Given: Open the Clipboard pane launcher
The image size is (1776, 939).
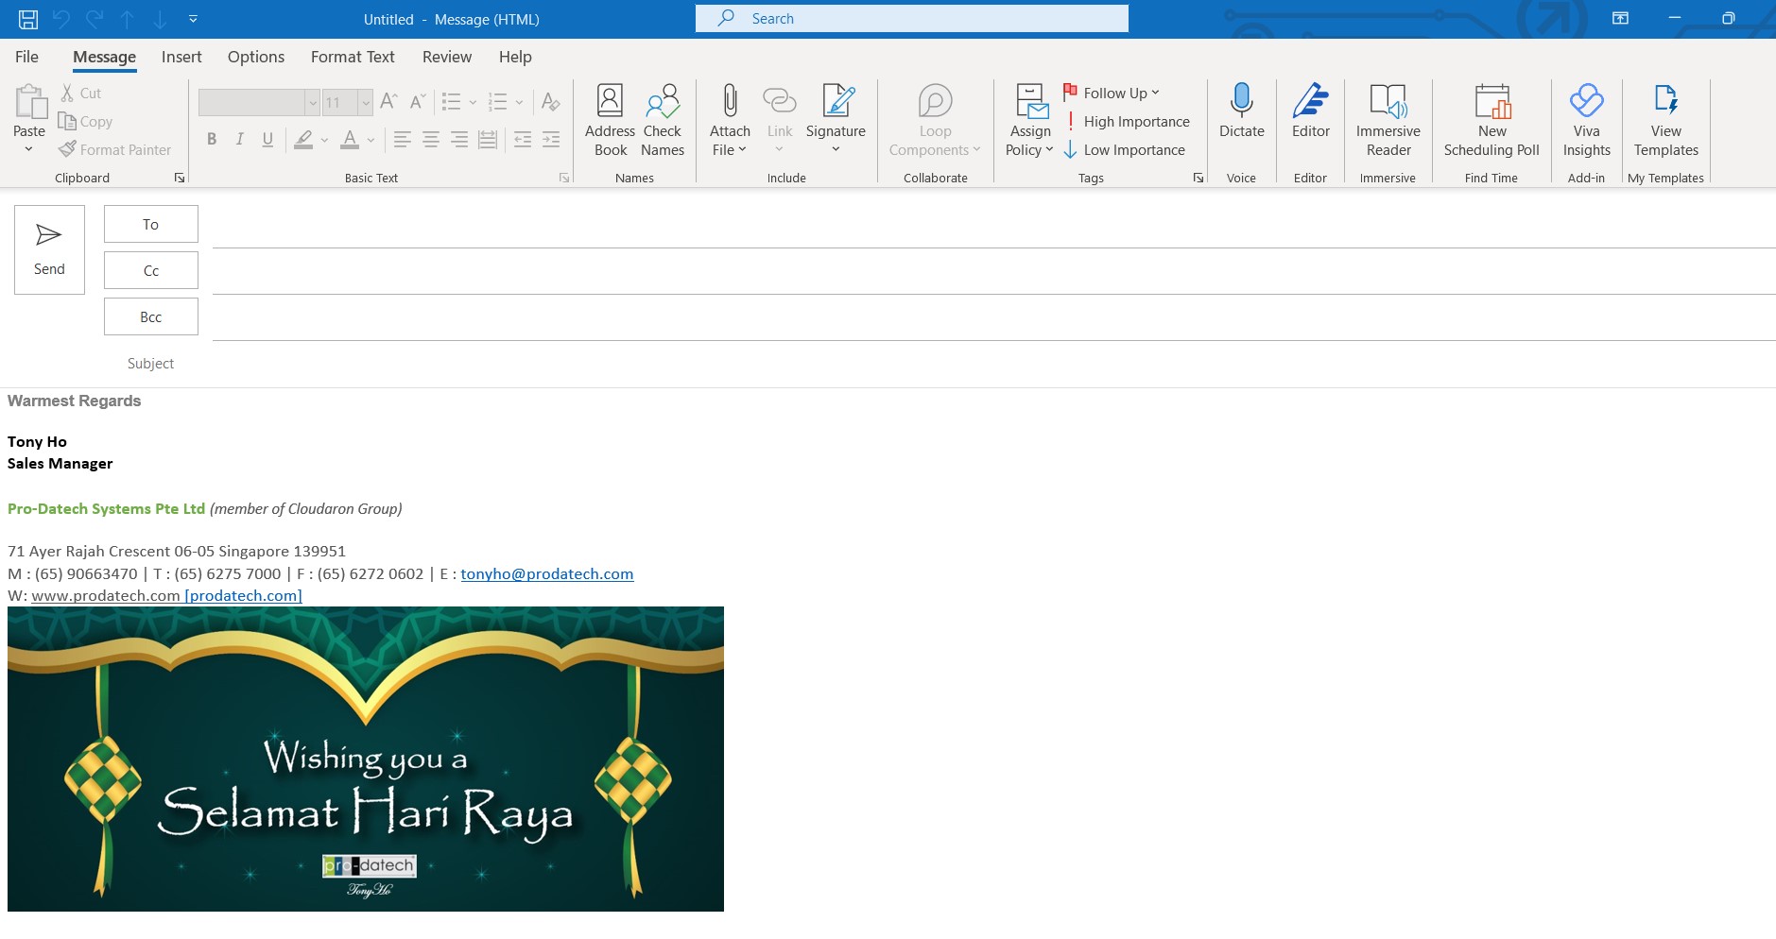Looking at the screenshot, I should (x=180, y=178).
